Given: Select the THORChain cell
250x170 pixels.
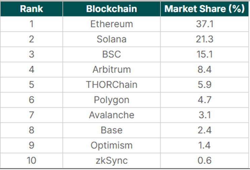Looking at the screenshot, I should click(x=112, y=85).
